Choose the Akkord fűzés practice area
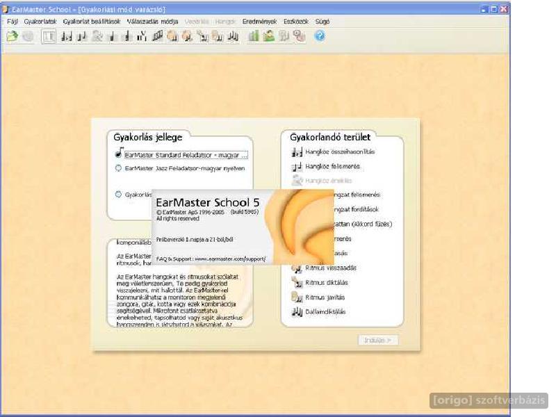Viewport: 556px width, 417px height. click(363, 224)
